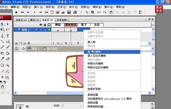Click the timeline delete layer trash icon
This screenshot has width=171, height=109.
(x=29, y=43)
